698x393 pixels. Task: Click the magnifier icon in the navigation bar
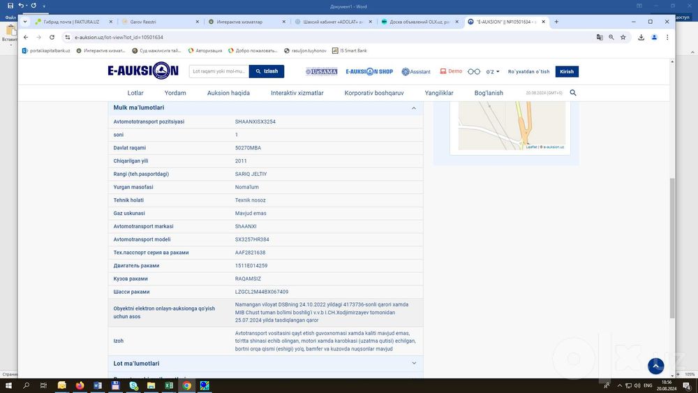[x=573, y=93]
